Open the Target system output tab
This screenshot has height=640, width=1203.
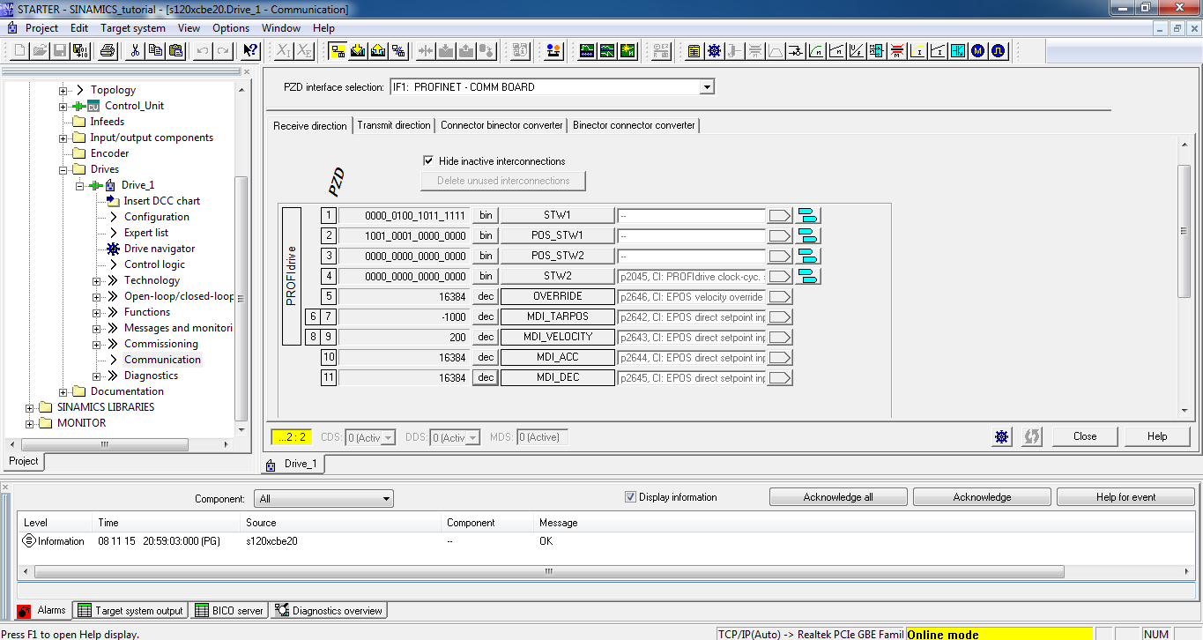(130, 610)
